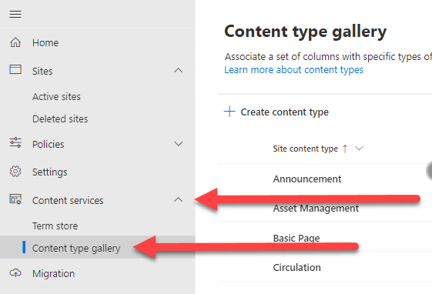Open the Site content type column dropdown
This screenshot has width=432, height=294.
click(360, 149)
